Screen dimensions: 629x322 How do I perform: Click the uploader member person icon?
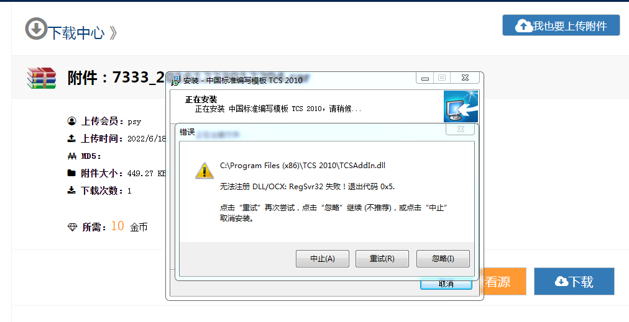click(72, 120)
